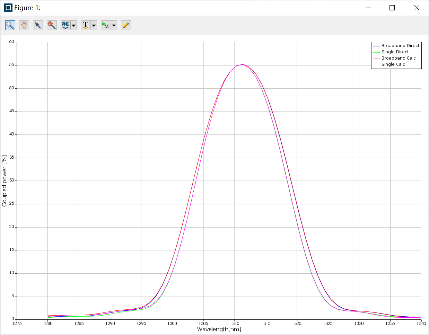Image resolution: width=429 pixels, height=335 pixels.
Task: Export the figure as PNG
Action: pos(65,25)
